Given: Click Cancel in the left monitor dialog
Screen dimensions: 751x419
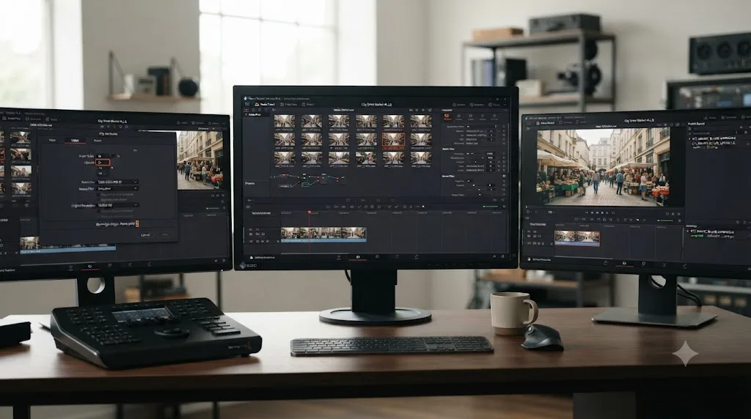Looking at the screenshot, I should pyautogui.click(x=145, y=235).
